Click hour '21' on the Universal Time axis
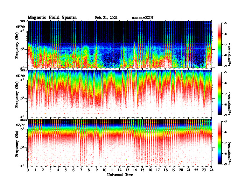 click(x=188, y=170)
